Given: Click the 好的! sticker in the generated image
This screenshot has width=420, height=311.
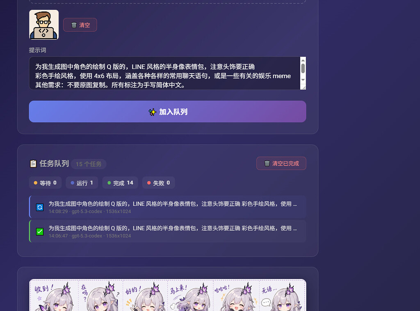Looking at the screenshot, I should pyautogui.click(x=145, y=296).
